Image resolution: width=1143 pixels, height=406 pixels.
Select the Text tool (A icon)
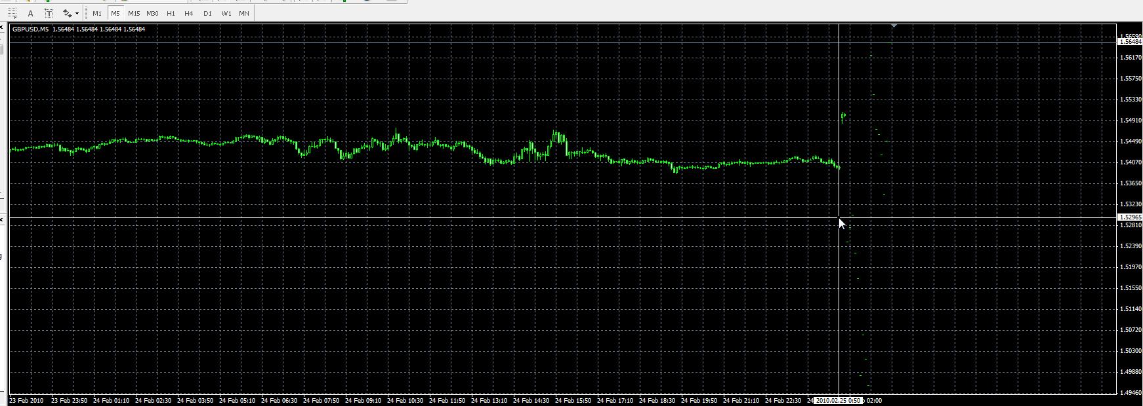(30, 13)
